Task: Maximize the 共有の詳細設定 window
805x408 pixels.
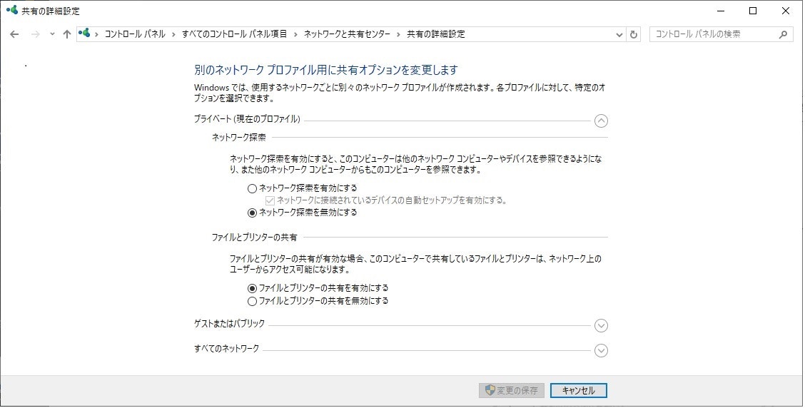Action: 753,11
